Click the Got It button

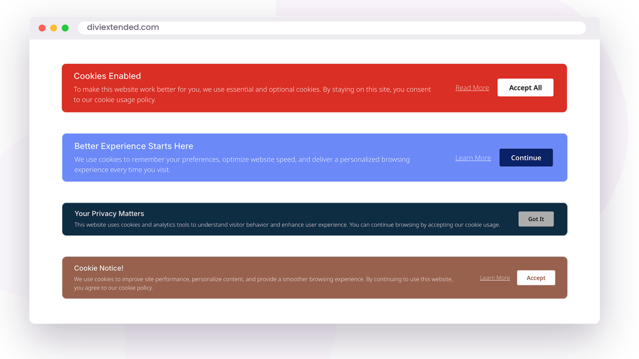pos(536,219)
